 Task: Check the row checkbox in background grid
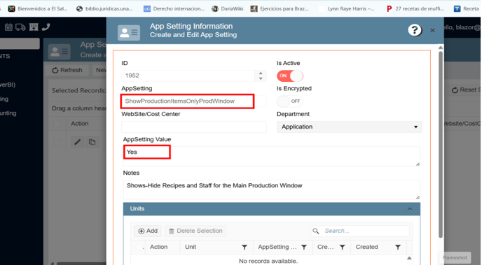click(x=57, y=142)
